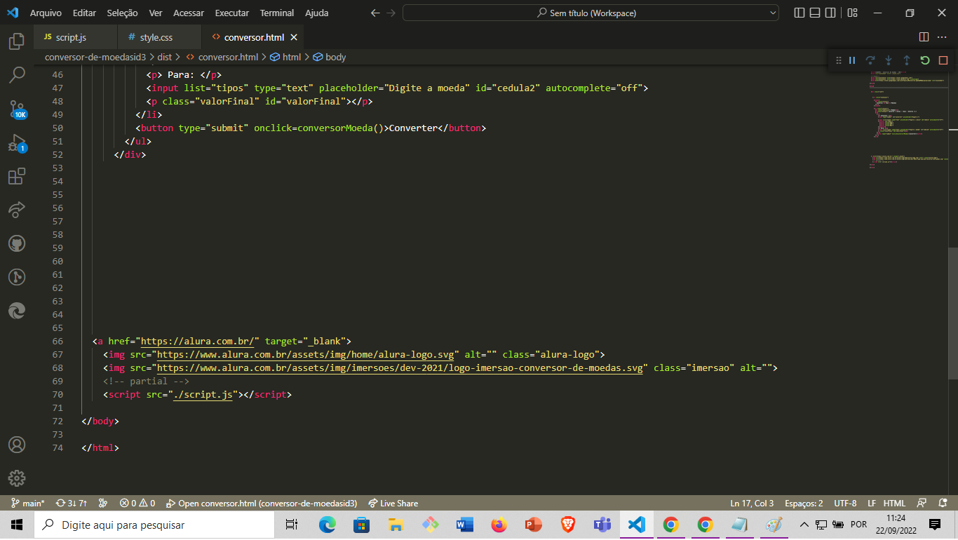
Task: Start Live Share from status bar
Action: click(393, 503)
